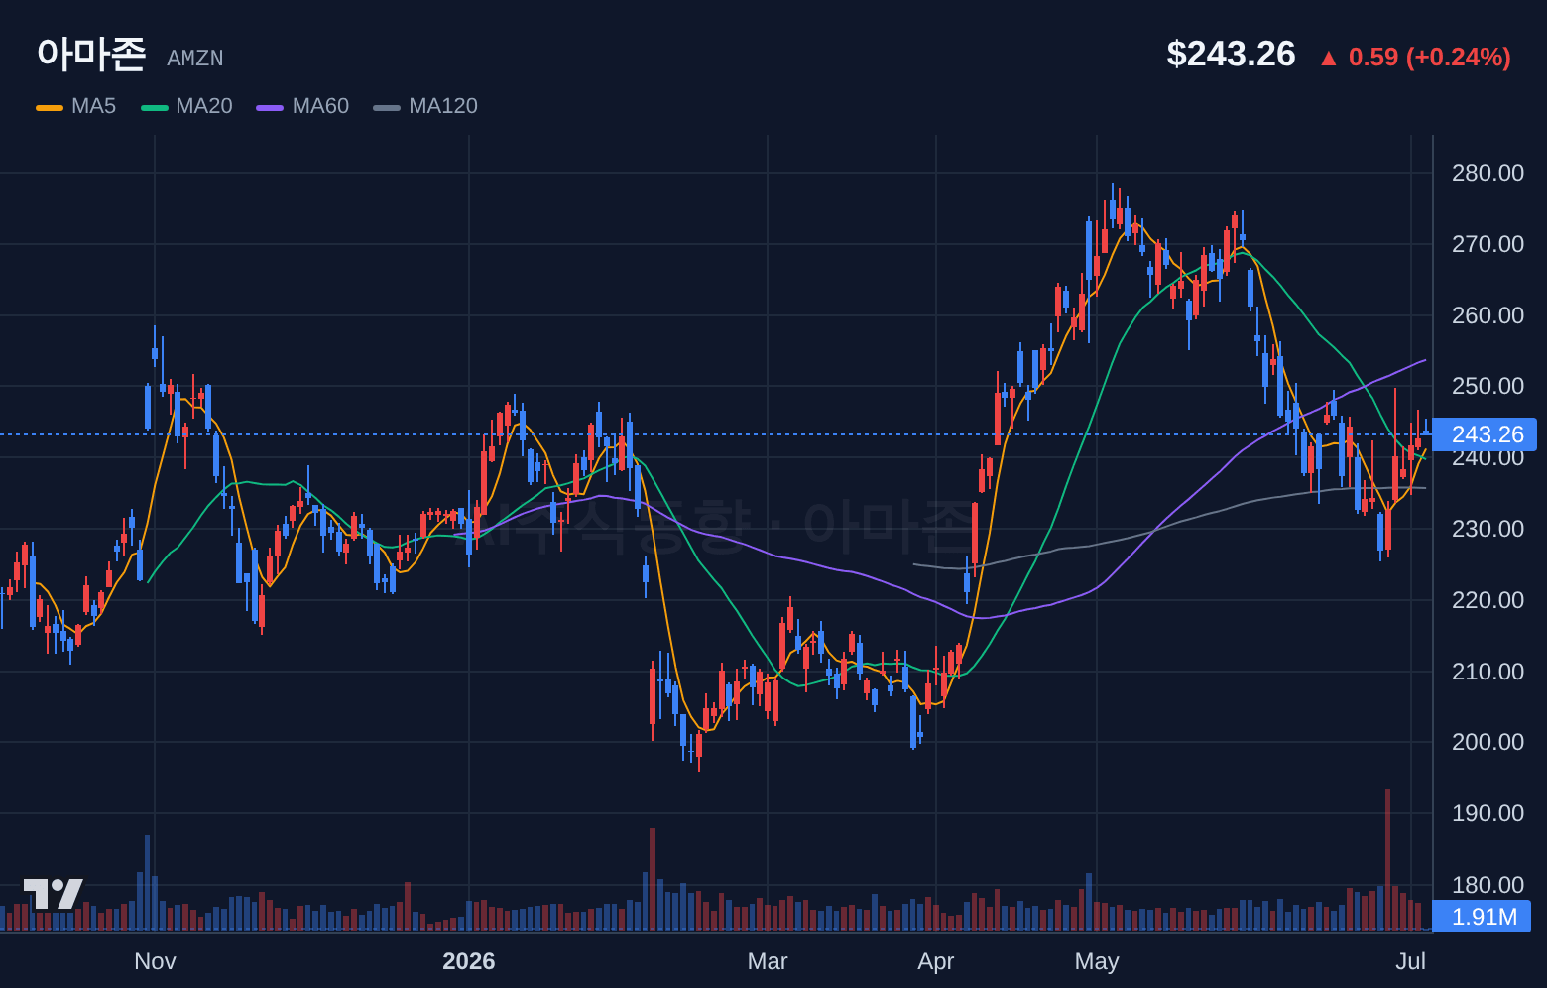Toggle the MA5 legend item
Viewport: 1547px width, 988px height.
(76, 106)
